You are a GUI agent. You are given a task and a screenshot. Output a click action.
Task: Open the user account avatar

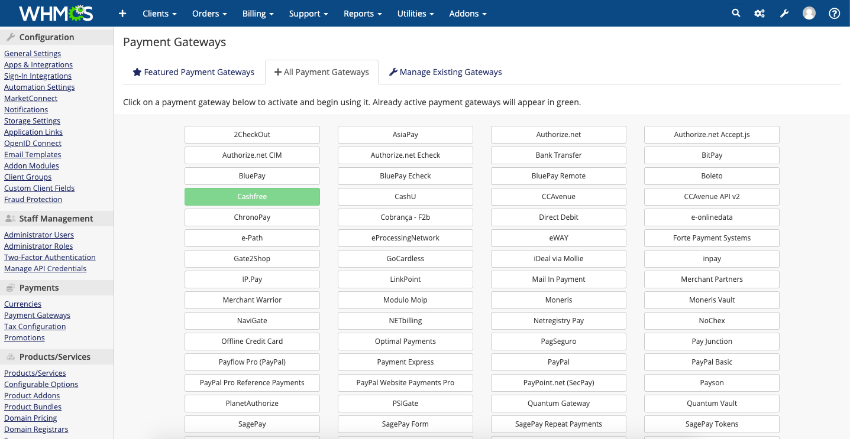[809, 13]
